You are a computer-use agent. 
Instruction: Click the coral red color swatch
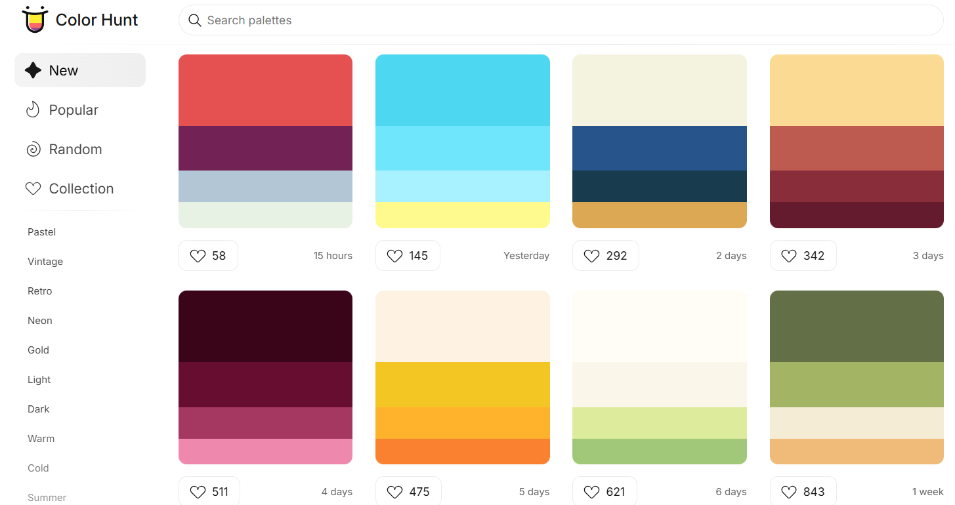pyautogui.click(x=265, y=91)
